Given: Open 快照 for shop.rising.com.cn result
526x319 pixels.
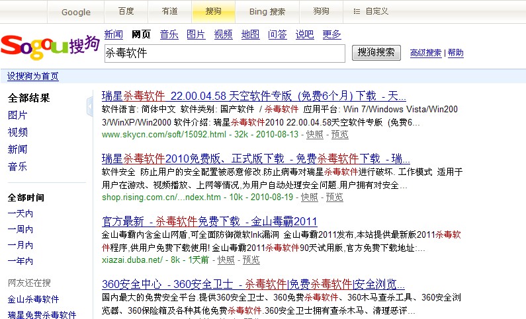Looking at the screenshot, I should point(309,197).
